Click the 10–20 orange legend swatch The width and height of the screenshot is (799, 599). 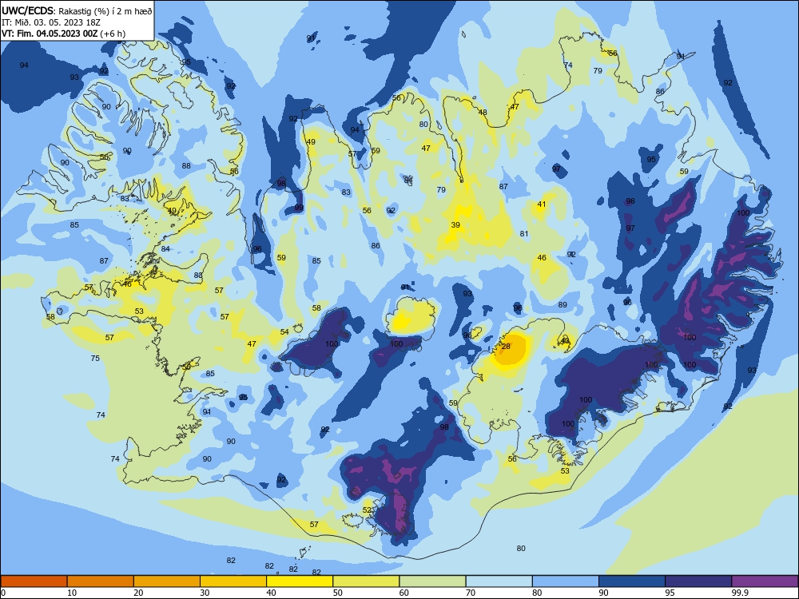point(101,581)
